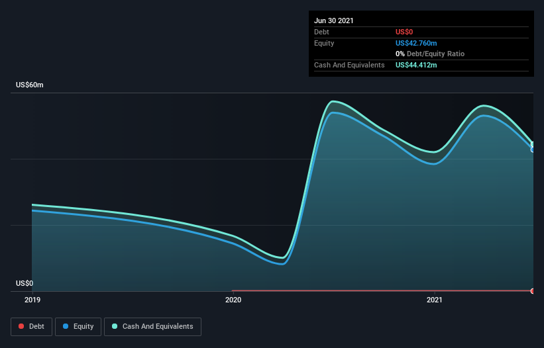Screen dimensions: 544x348
Task: Toggle the Cash And Equivalents legend button
Action: pos(152,327)
